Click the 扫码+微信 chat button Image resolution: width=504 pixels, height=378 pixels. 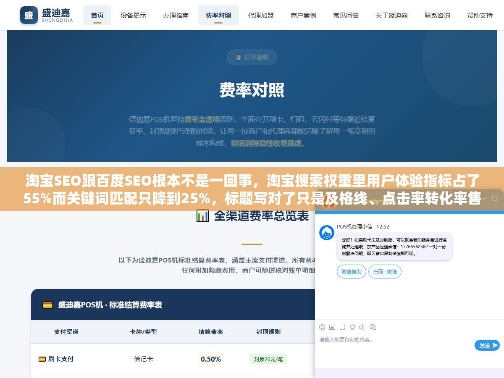click(385, 272)
